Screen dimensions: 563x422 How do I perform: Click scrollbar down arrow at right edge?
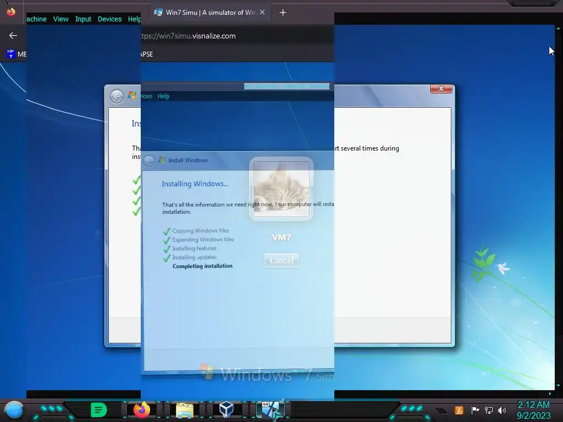click(558, 386)
